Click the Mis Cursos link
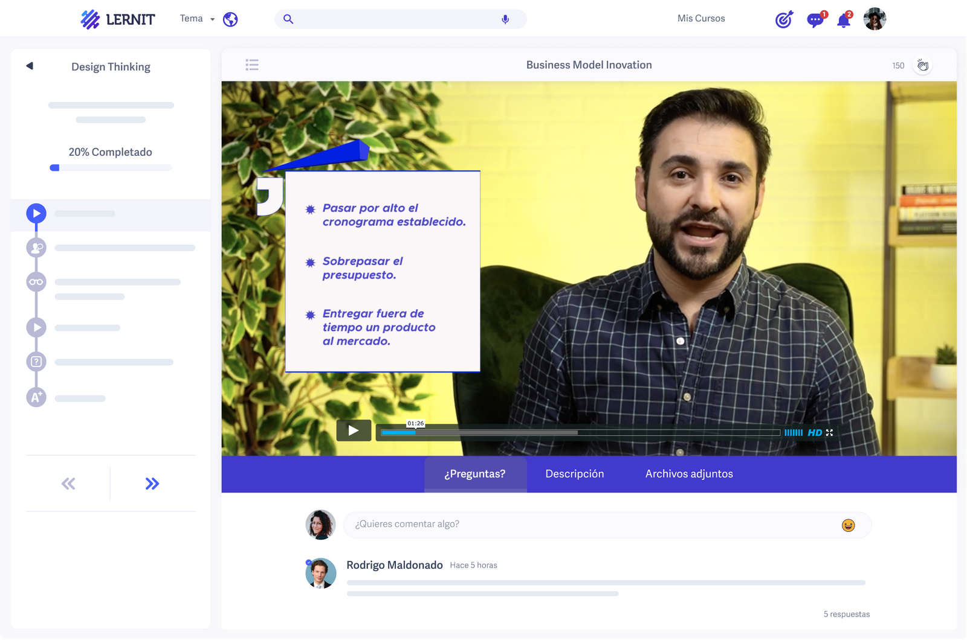Image resolution: width=967 pixels, height=640 pixels. (701, 18)
